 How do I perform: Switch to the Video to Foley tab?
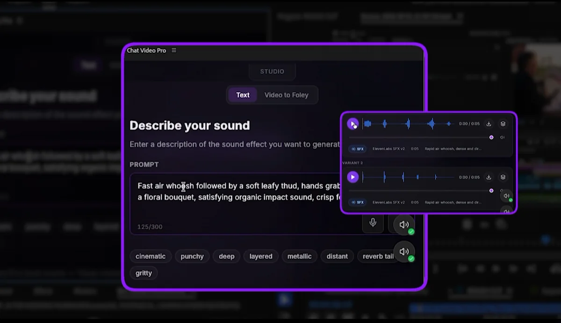point(287,95)
